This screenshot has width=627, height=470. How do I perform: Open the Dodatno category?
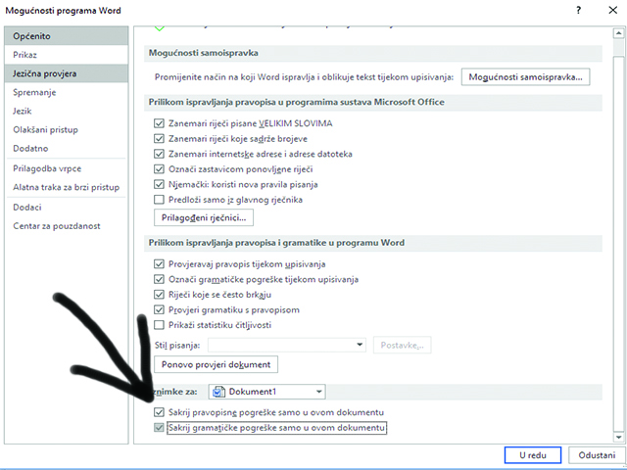click(67, 148)
